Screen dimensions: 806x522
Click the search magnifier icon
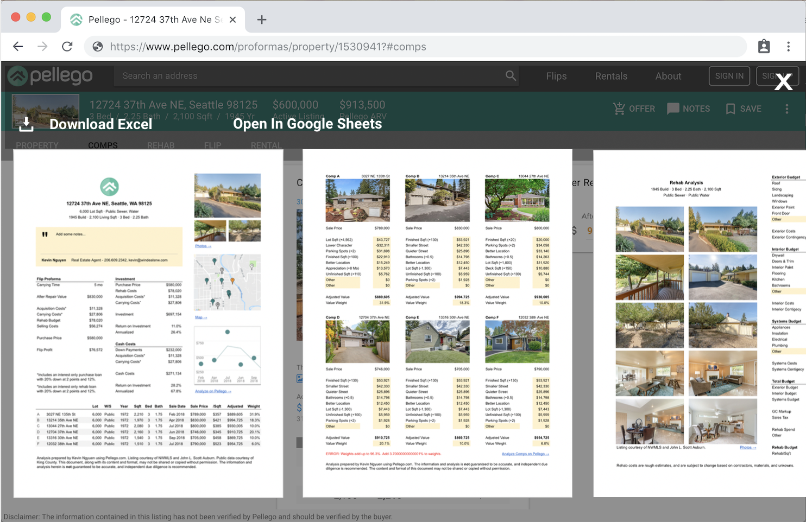pos(511,76)
